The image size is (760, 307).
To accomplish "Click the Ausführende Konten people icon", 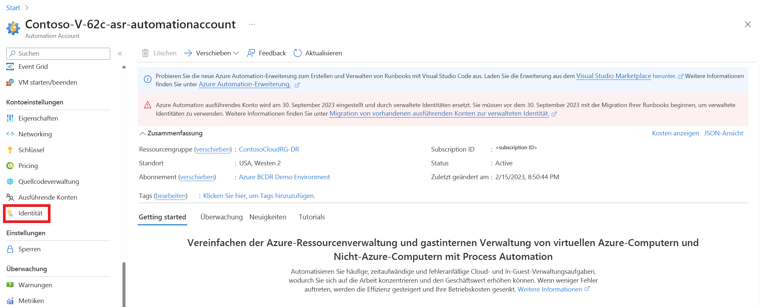I will (10, 197).
